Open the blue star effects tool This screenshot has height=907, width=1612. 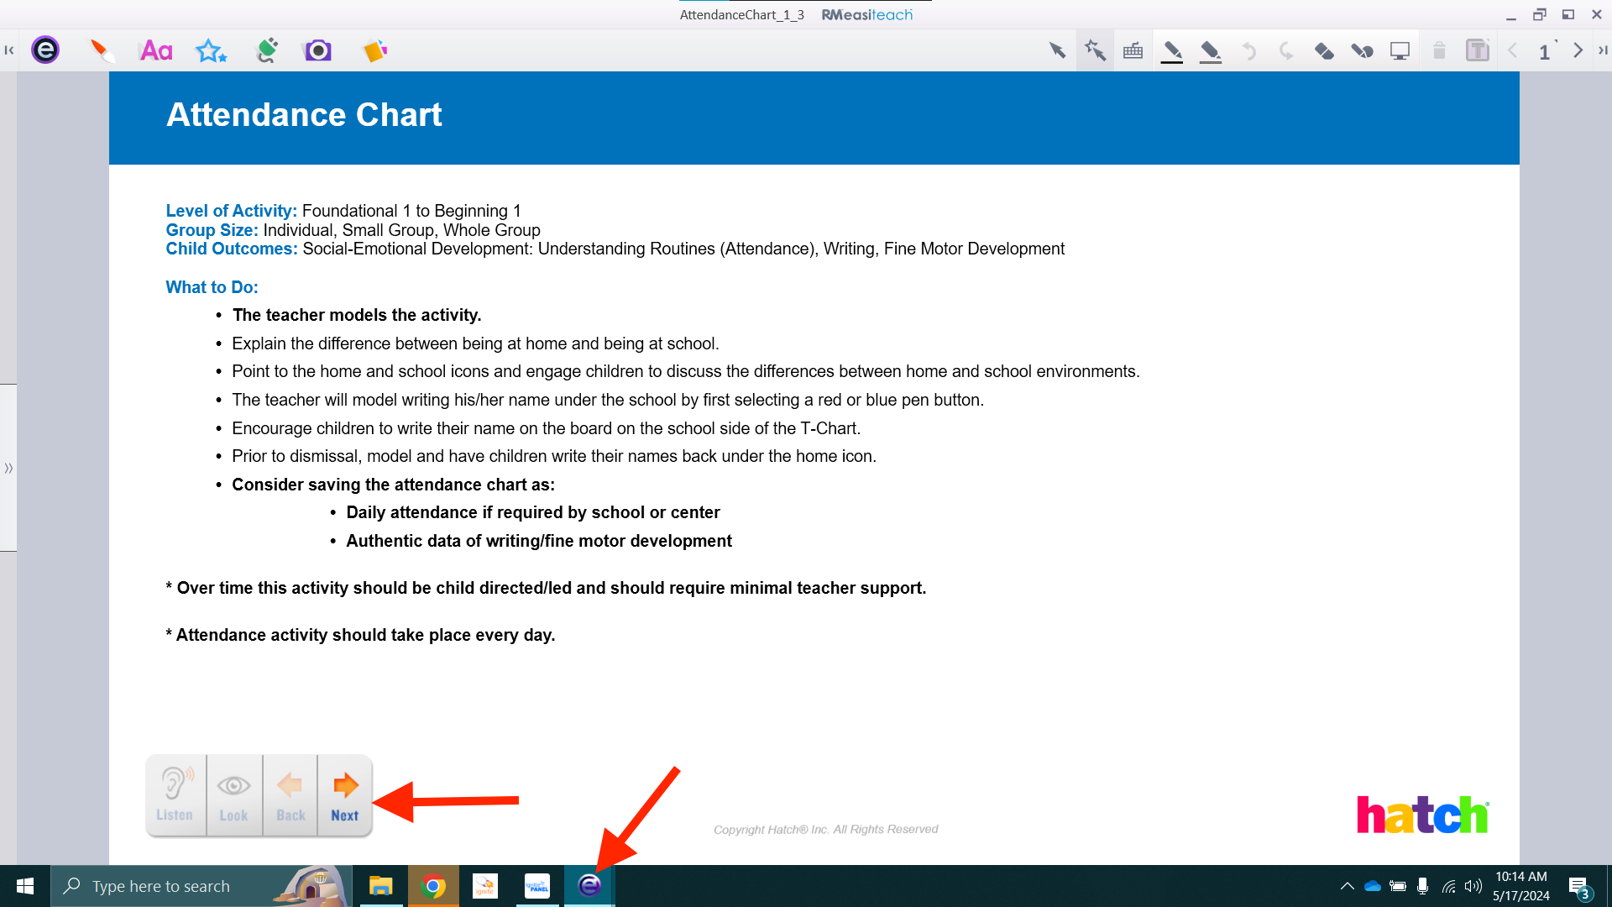(211, 50)
